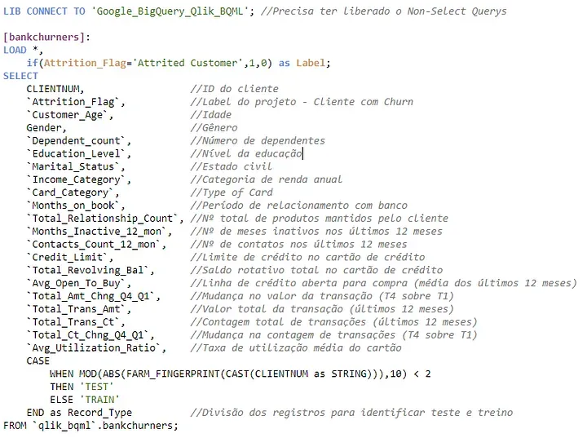Click the comment about Non-Select Querys
Image resolution: width=587 pixels, height=438 pixels.
pyautogui.click(x=384, y=11)
